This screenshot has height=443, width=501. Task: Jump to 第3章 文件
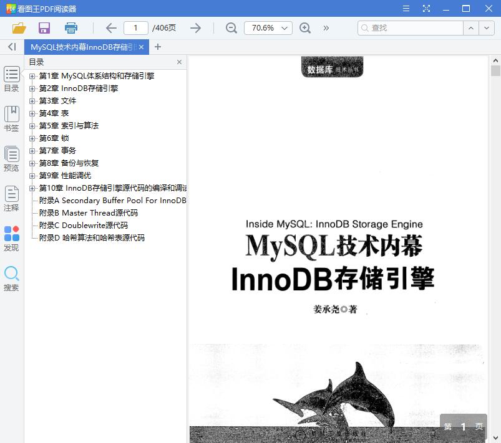pos(57,101)
